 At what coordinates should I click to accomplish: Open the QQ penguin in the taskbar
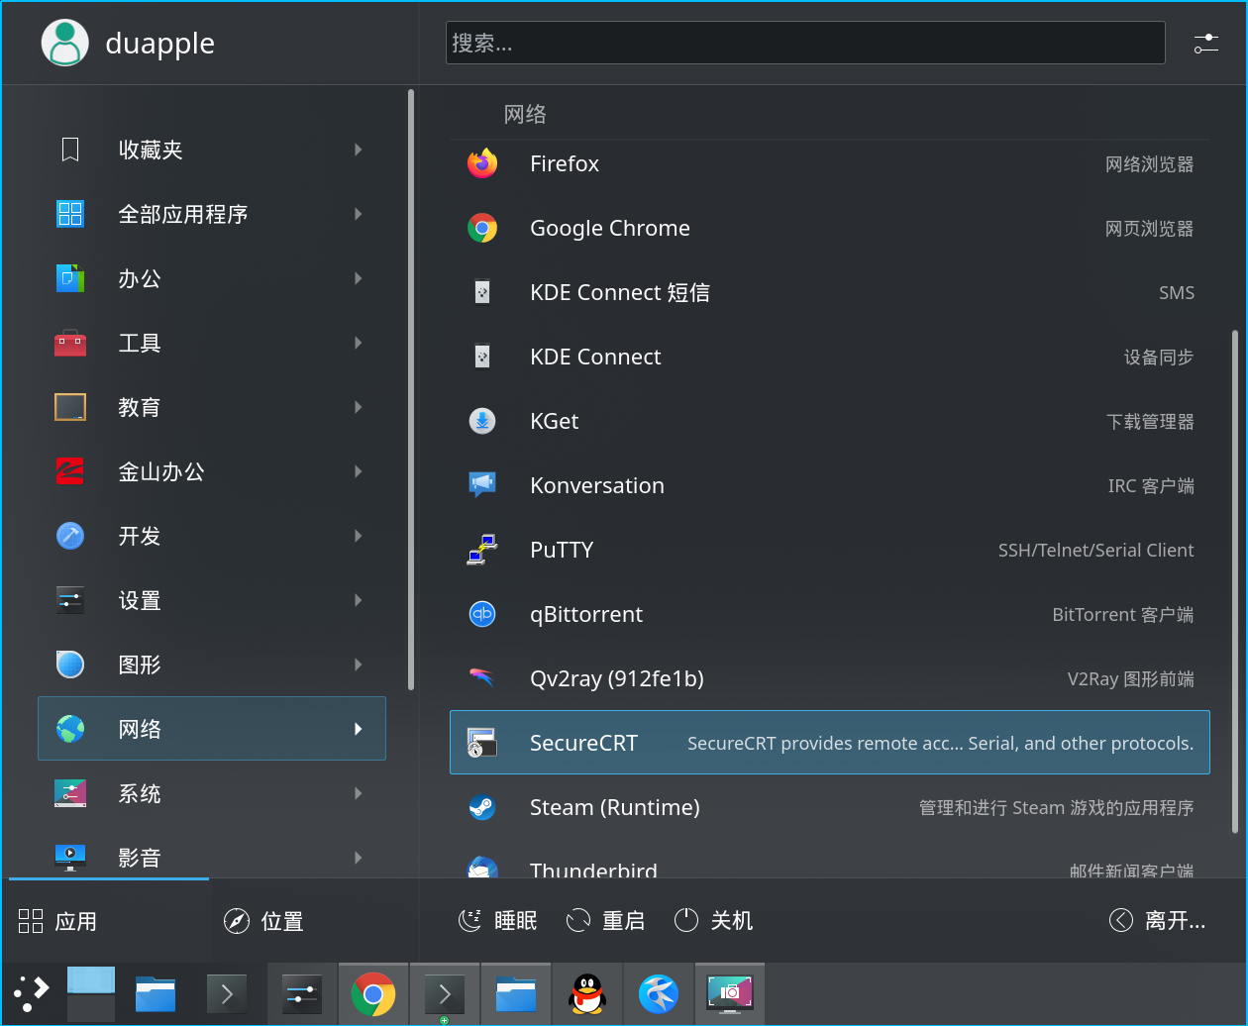tap(587, 993)
